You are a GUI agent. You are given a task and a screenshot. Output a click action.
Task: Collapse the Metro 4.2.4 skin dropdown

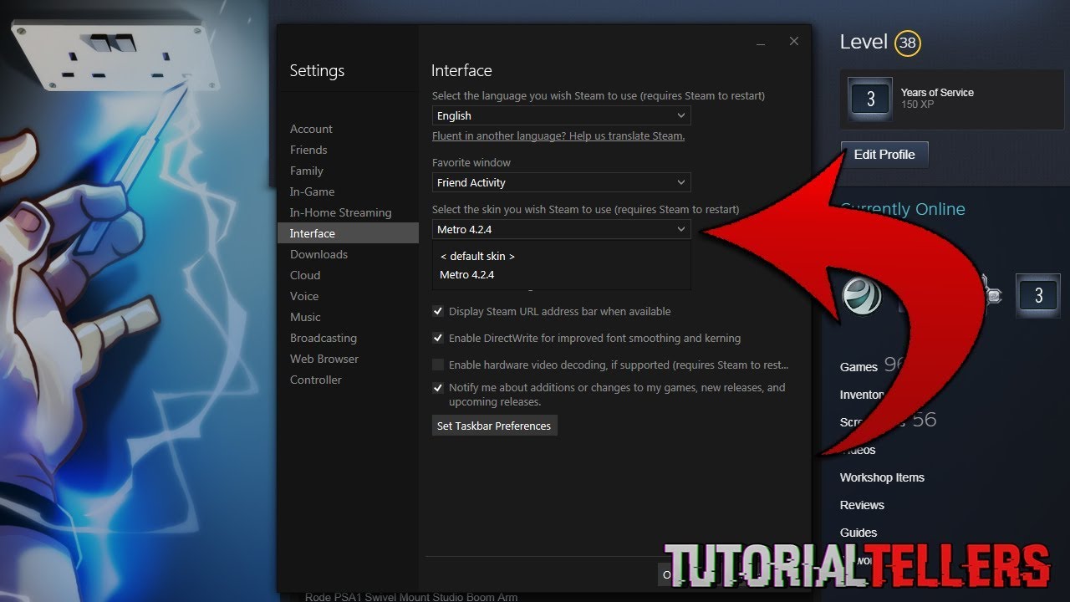pos(561,229)
